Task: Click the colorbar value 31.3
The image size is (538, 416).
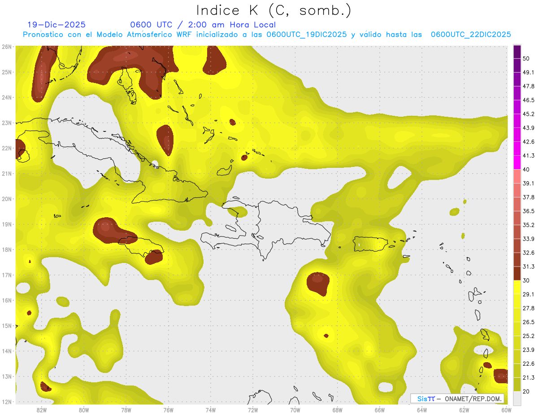Action: [x=529, y=267]
